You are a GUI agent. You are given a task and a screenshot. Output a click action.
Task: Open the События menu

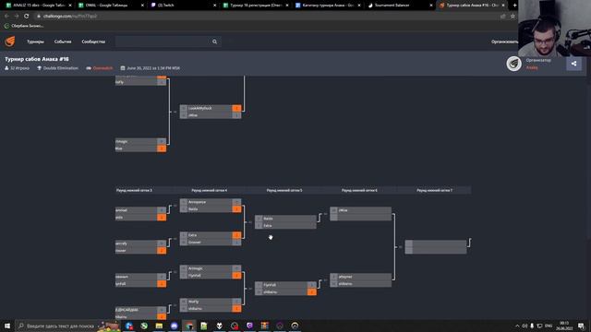pyautogui.click(x=63, y=41)
